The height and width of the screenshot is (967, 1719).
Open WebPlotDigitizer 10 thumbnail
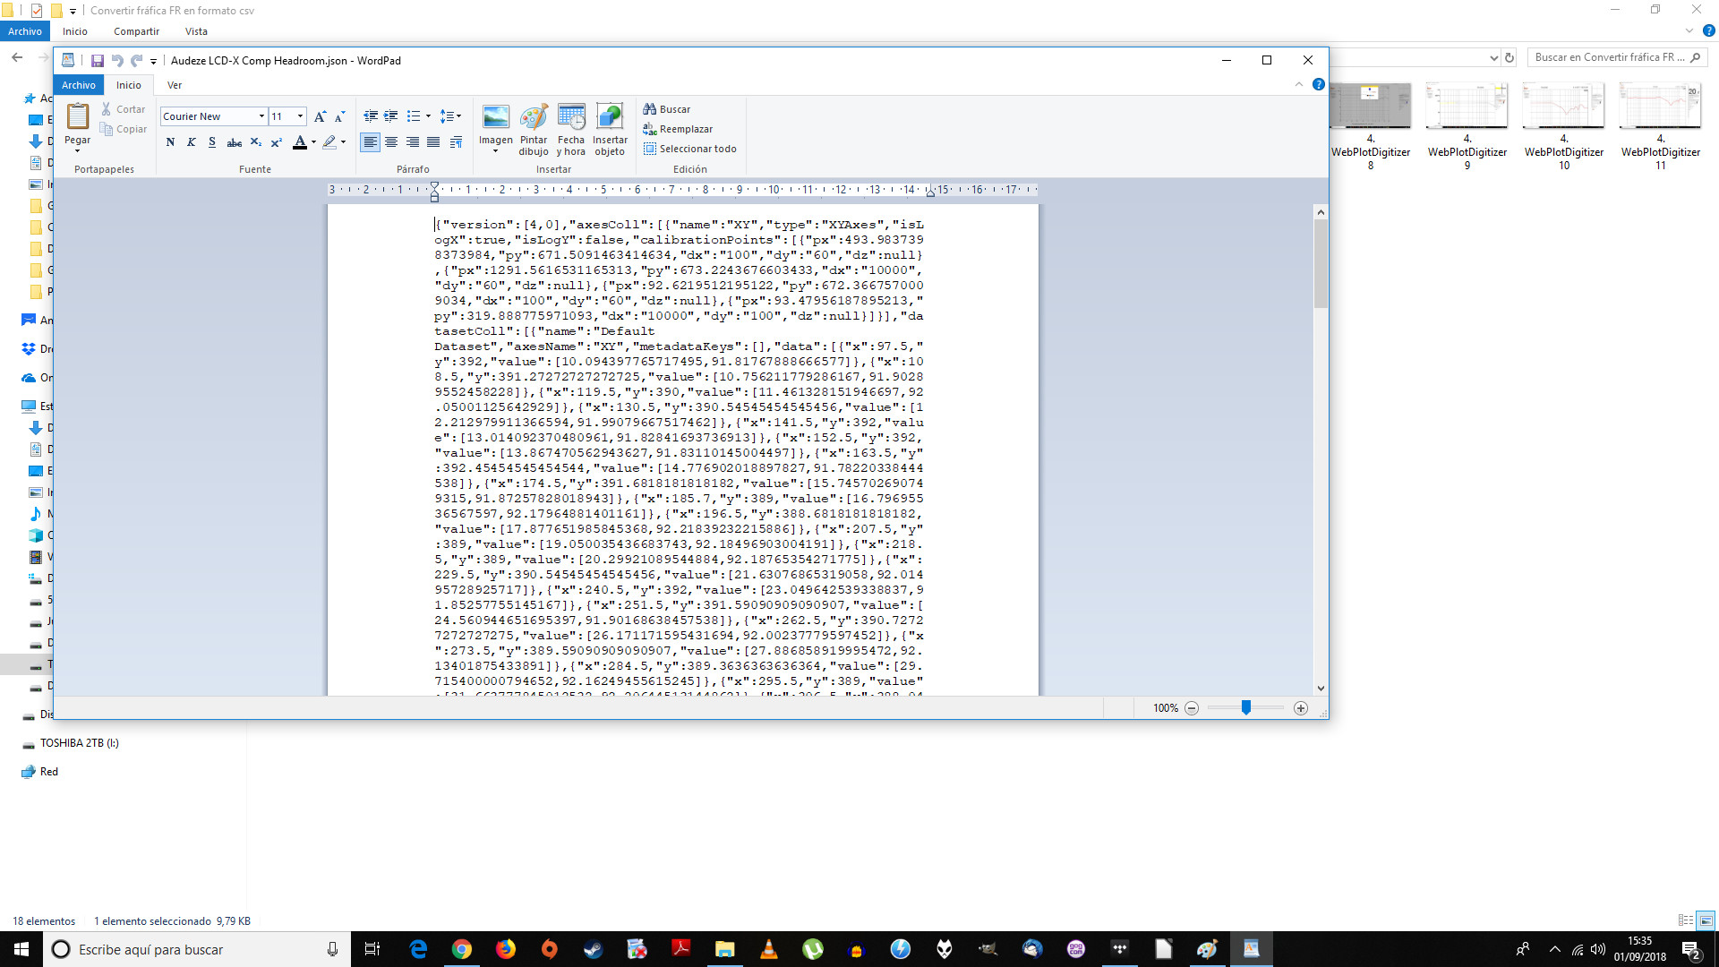1563,107
